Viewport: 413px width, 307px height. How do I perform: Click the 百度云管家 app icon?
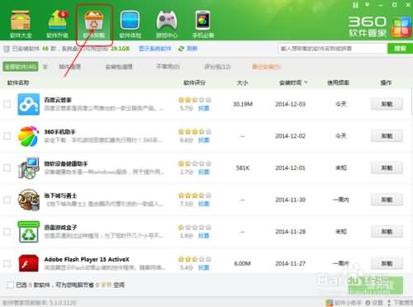[x=29, y=104]
